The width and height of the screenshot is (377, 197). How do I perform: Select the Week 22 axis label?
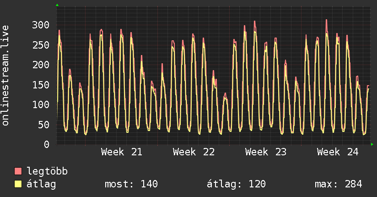click(x=194, y=152)
